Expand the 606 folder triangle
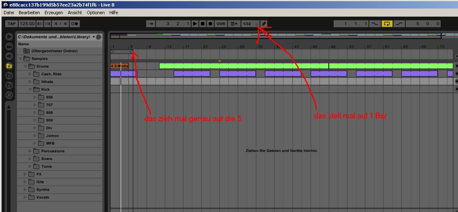 click(35, 97)
